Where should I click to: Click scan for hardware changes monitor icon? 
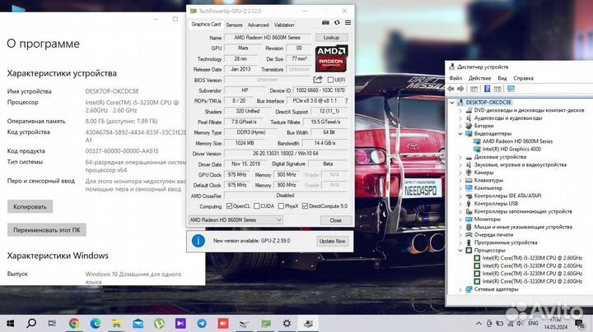[511, 89]
